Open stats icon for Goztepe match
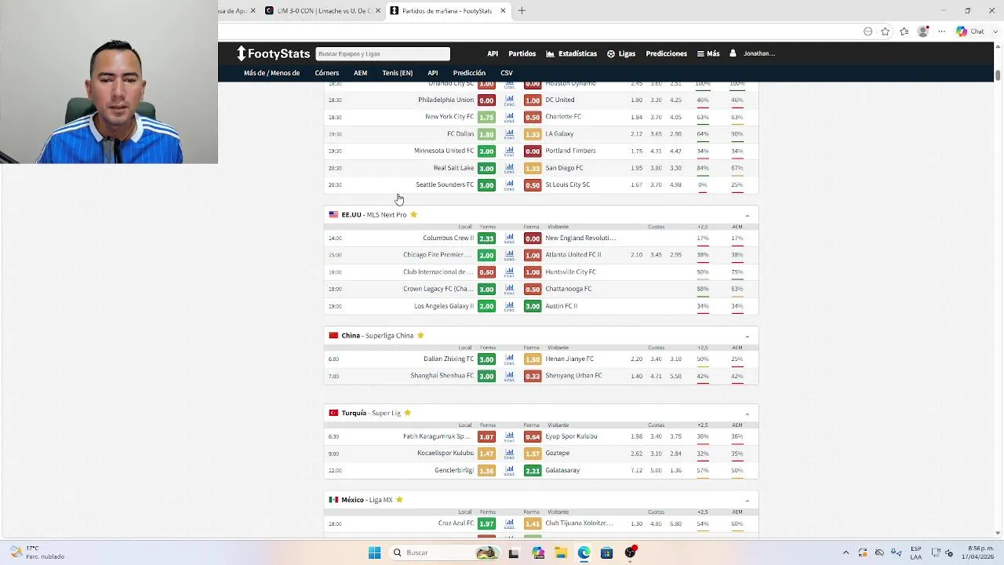The image size is (1004, 565). tap(509, 454)
